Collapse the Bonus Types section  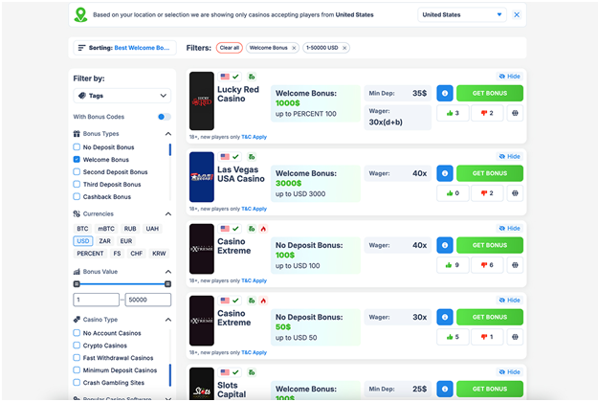168,134
